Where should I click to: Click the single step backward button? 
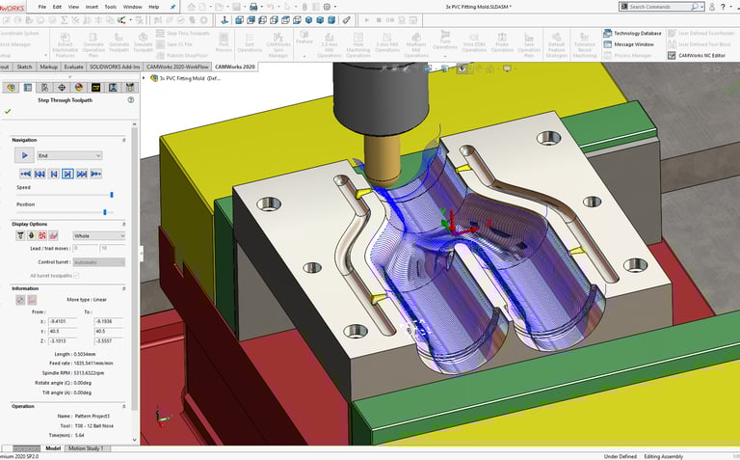tap(54, 174)
